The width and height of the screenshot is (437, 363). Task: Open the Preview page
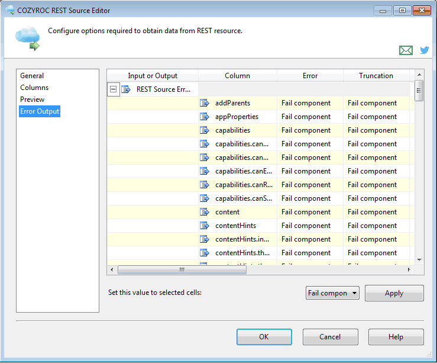click(x=33, y=99)
